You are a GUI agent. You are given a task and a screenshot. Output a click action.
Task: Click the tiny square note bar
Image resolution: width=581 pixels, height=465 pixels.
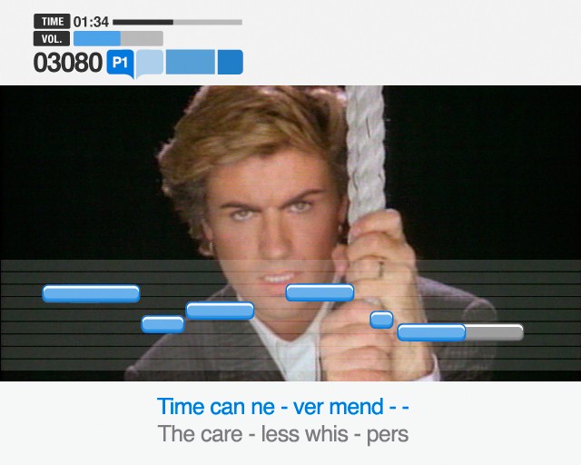point(381,320)
